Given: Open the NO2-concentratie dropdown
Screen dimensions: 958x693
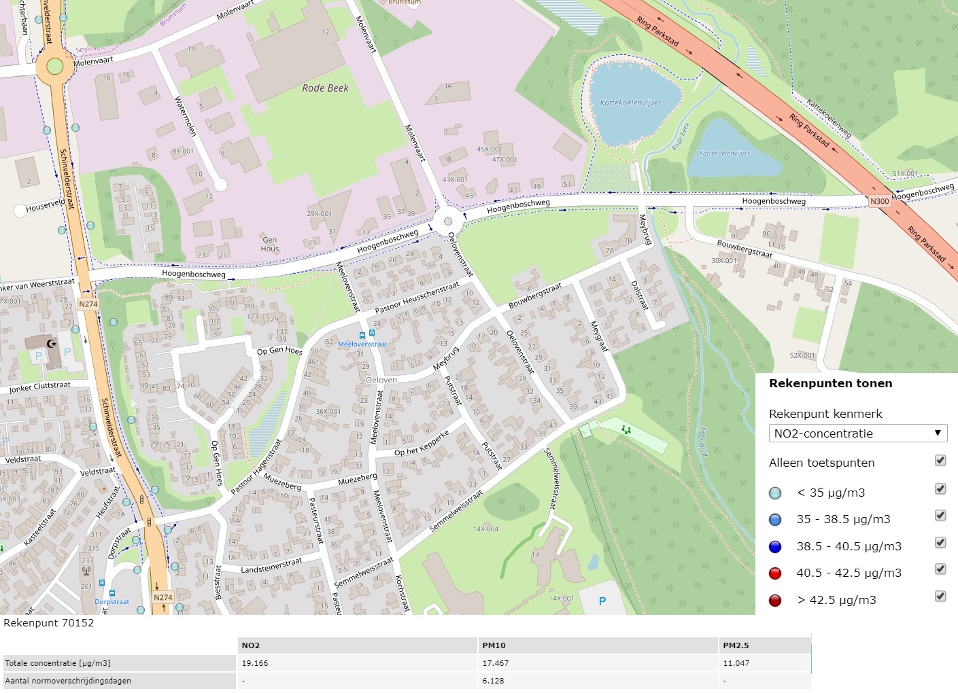Looking at the screenshot, I should coord(858,433).
